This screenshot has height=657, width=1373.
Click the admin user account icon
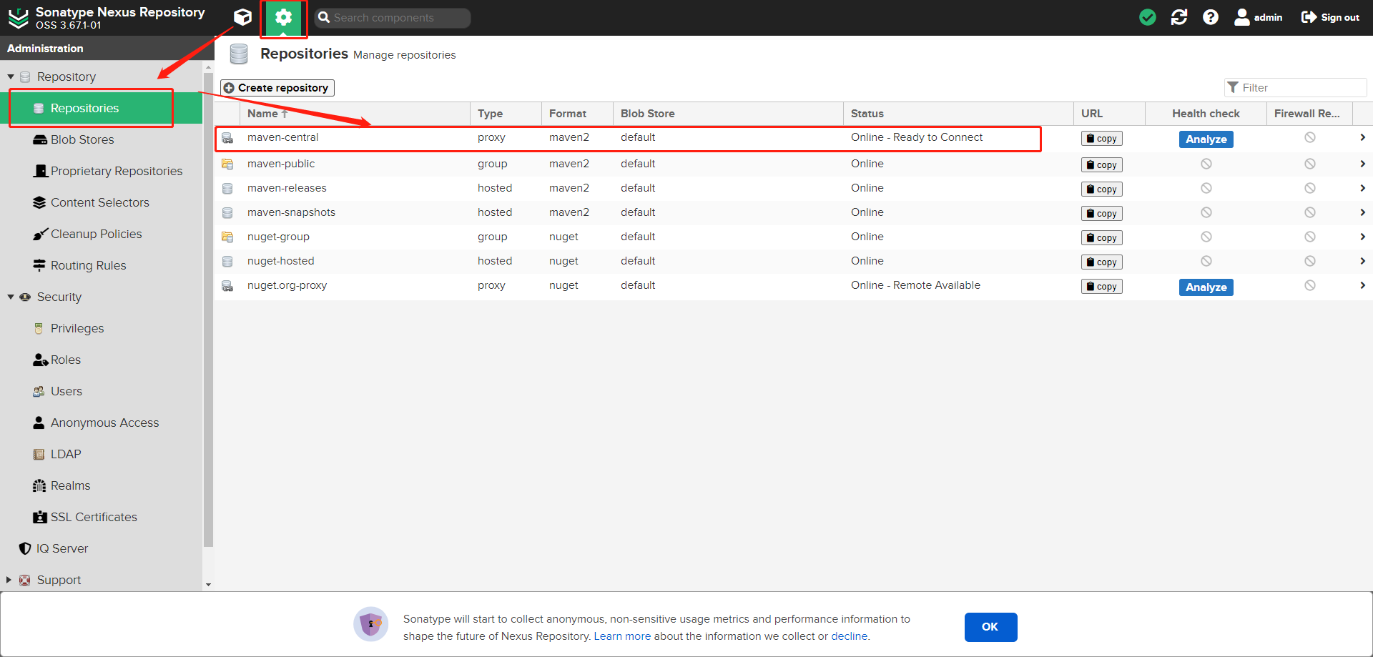point(1242,17)
